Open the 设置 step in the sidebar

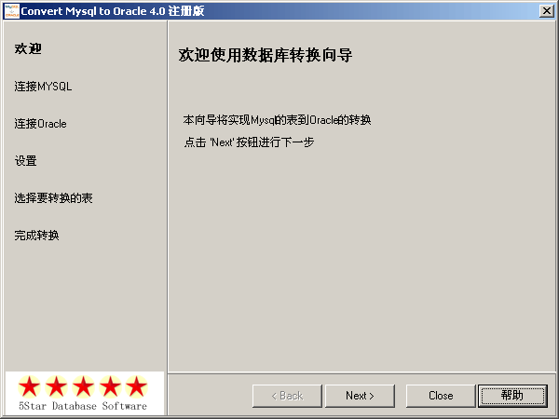25,161
